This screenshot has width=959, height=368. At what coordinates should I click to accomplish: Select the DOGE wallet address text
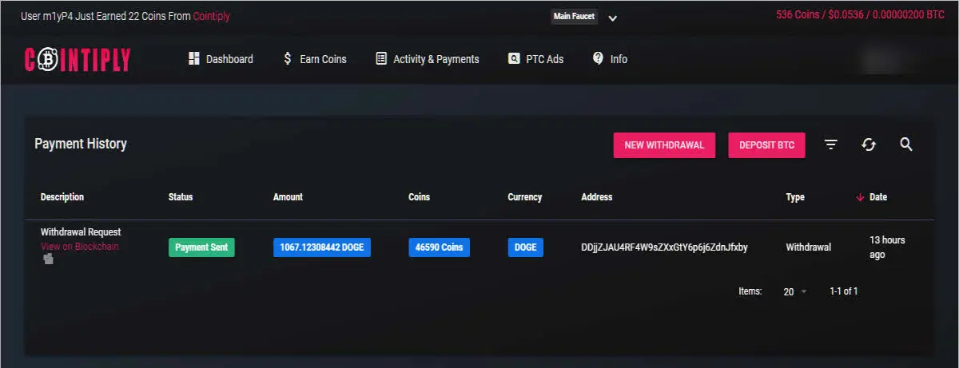[x=664, y=247]
